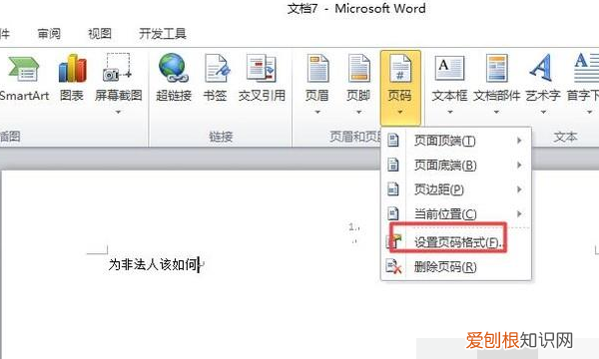The image size is (599, 359).
Task: Switch to the 开发工具 ribbon tab
Action: (x=163, y=34)
